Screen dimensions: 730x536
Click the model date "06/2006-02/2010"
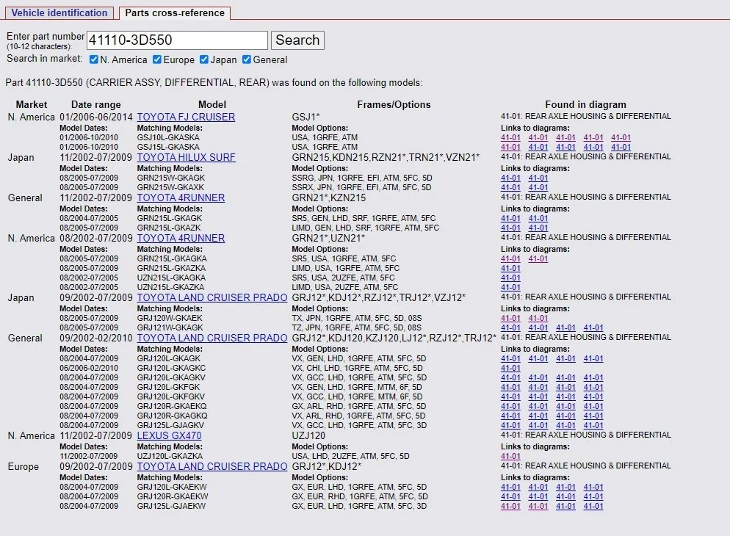89,368
